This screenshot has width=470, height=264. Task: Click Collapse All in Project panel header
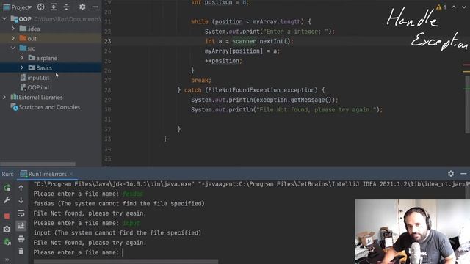[x=66, y=7]
